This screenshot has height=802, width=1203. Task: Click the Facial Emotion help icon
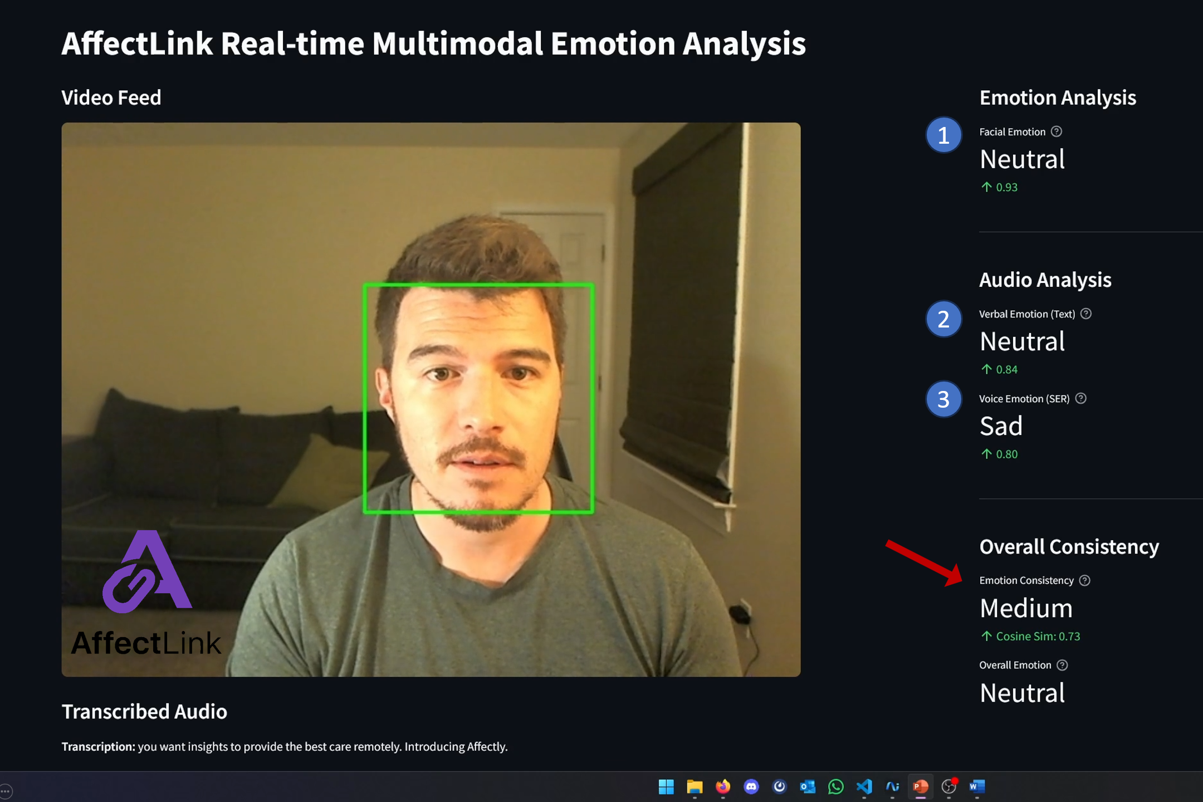coord(1056,131)
